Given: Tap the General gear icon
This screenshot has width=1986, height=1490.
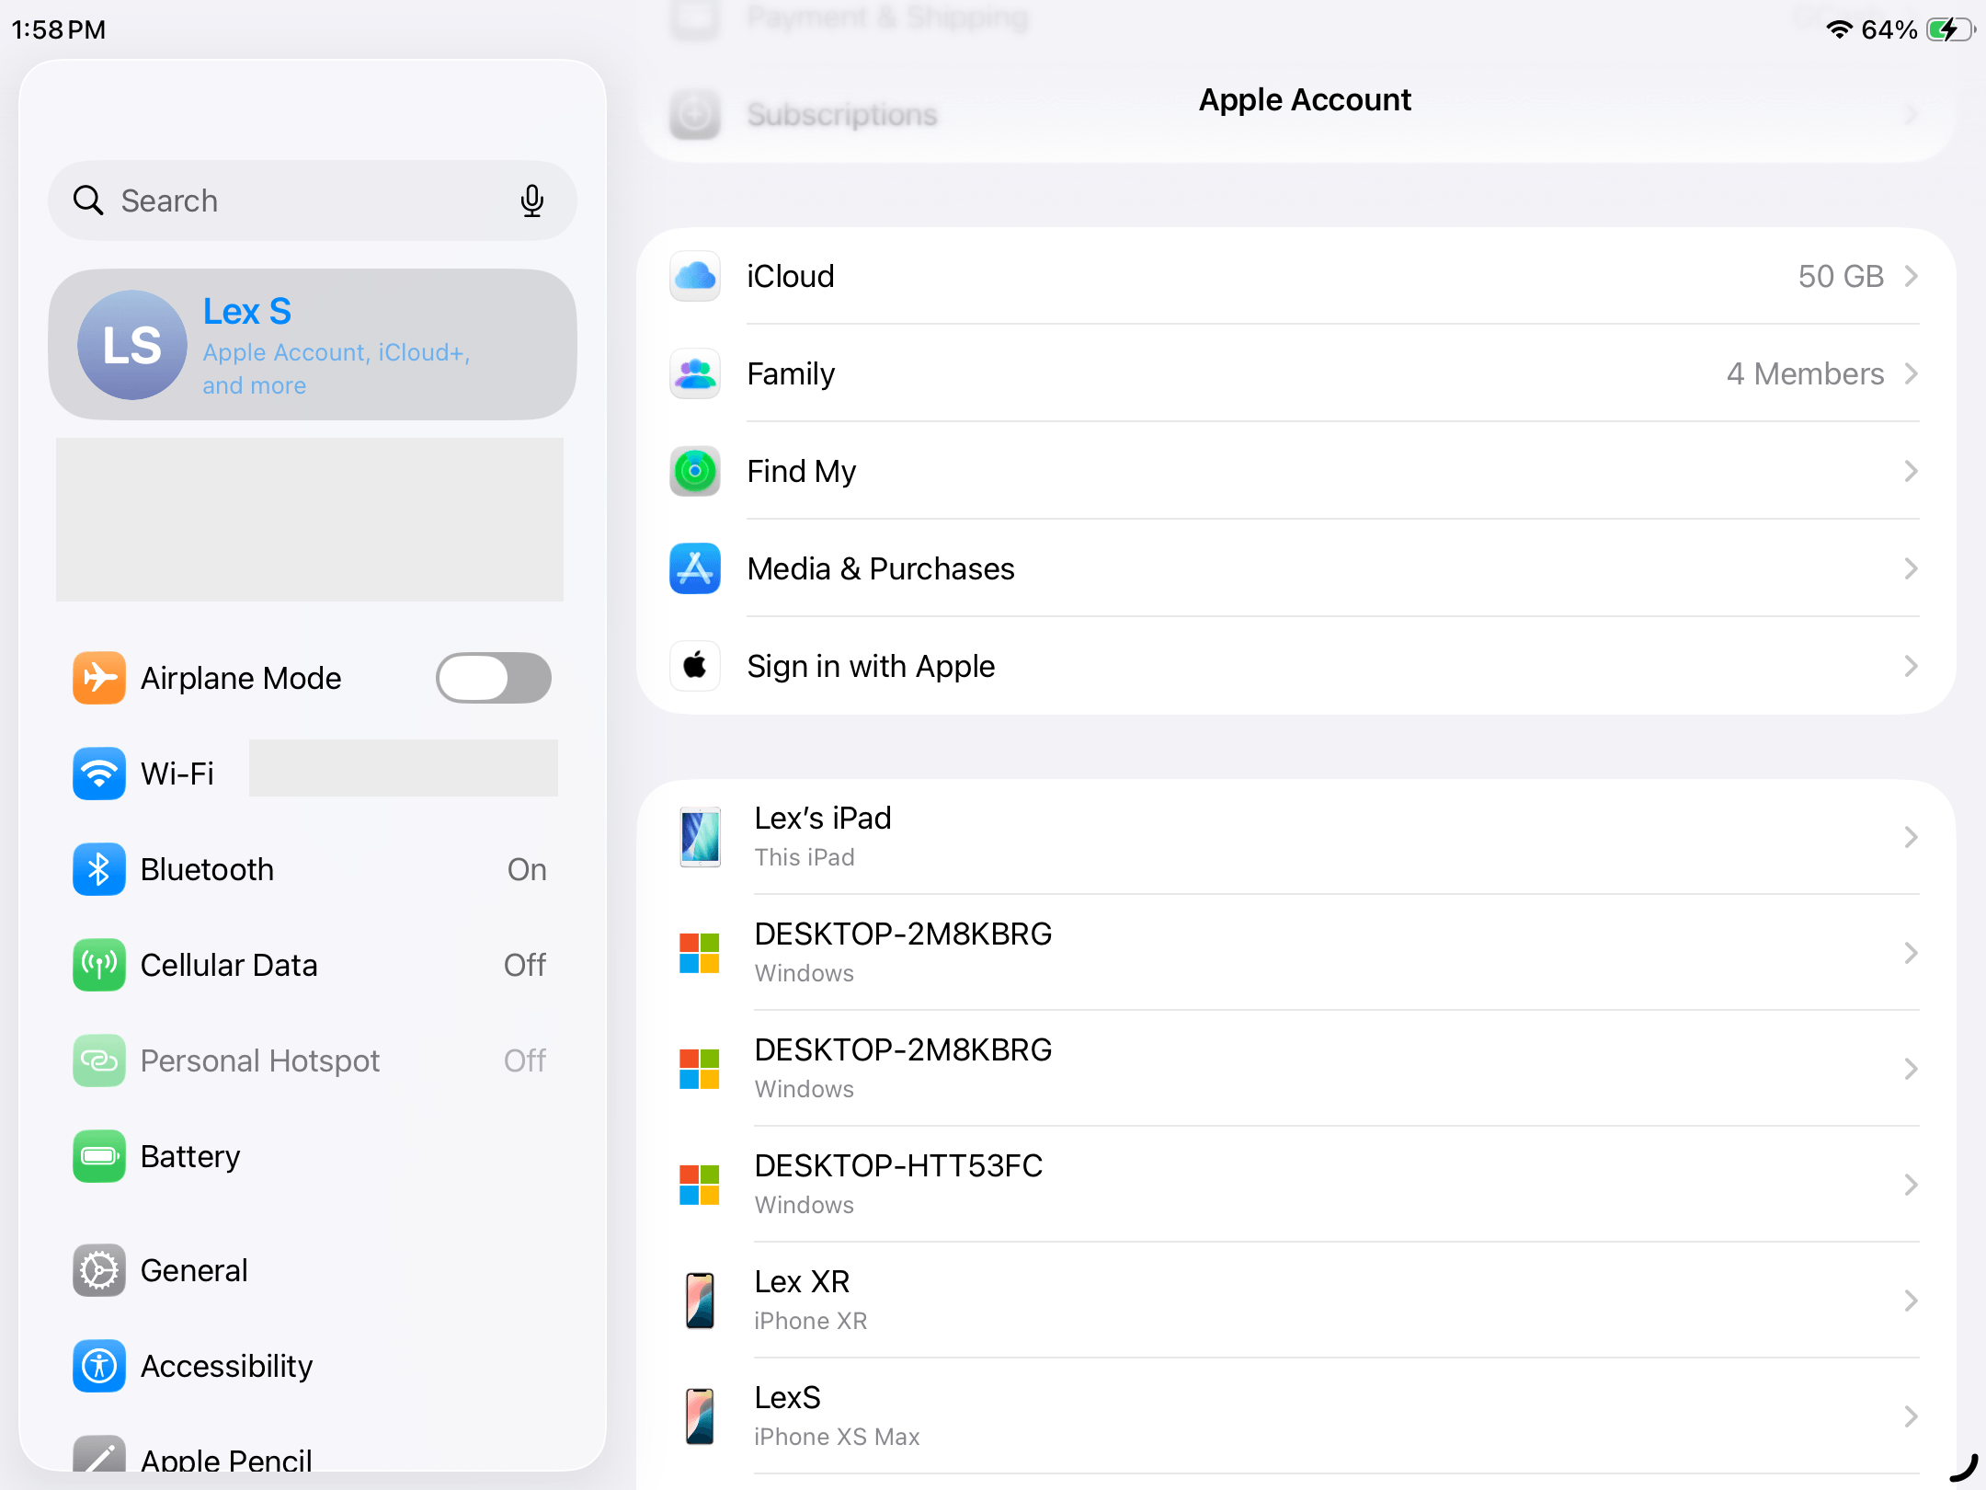Looking at the screenshot, I should coord(99,1270).
